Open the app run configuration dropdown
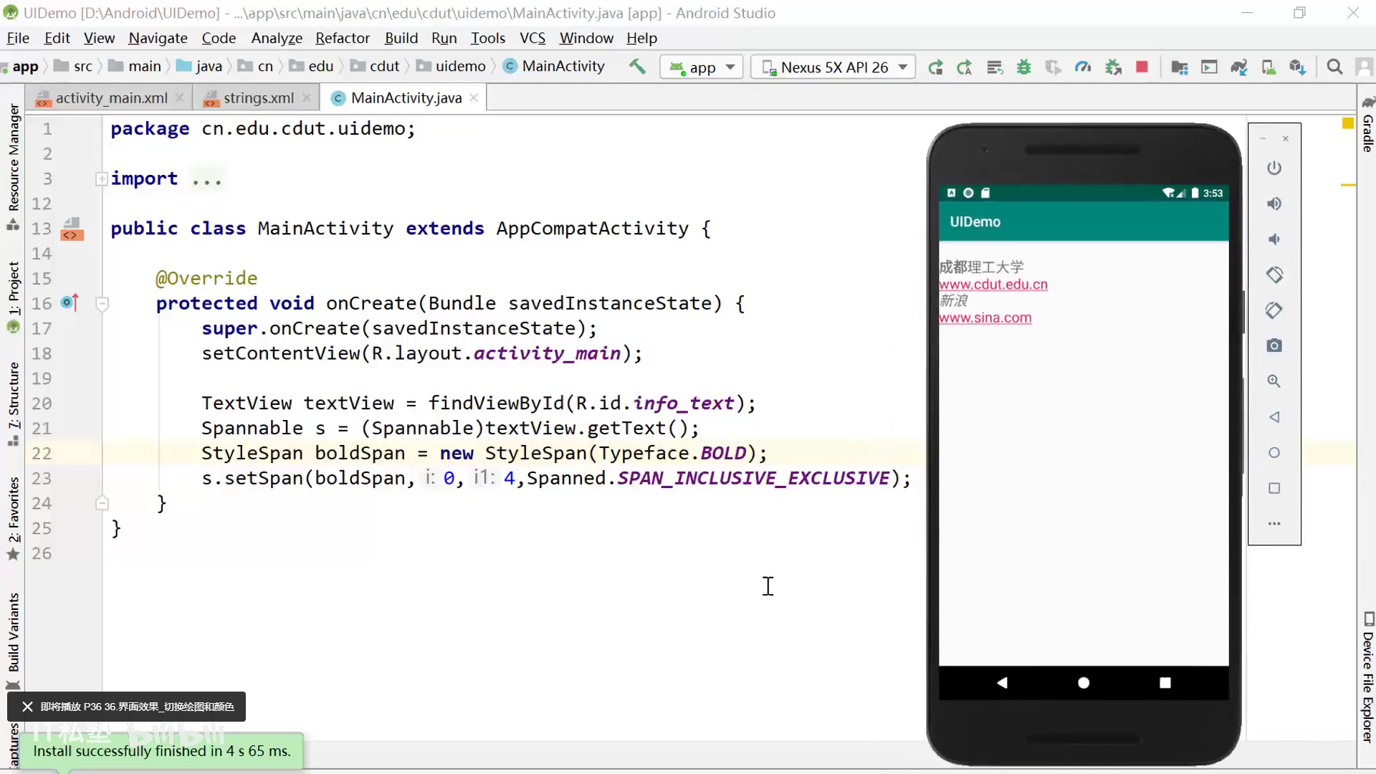1376x774 pixels. pos(701,67)
